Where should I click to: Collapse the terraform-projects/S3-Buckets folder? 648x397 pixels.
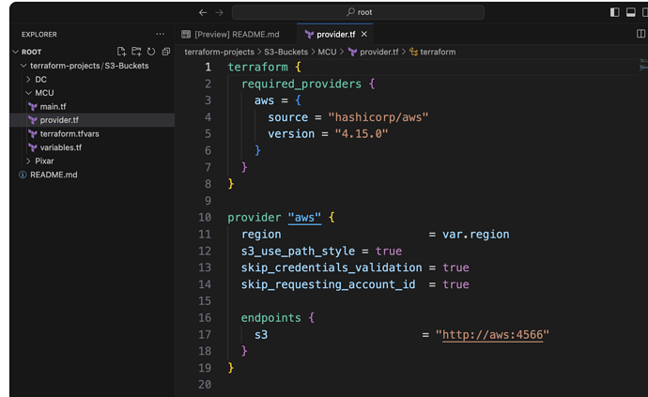[23, 66]
